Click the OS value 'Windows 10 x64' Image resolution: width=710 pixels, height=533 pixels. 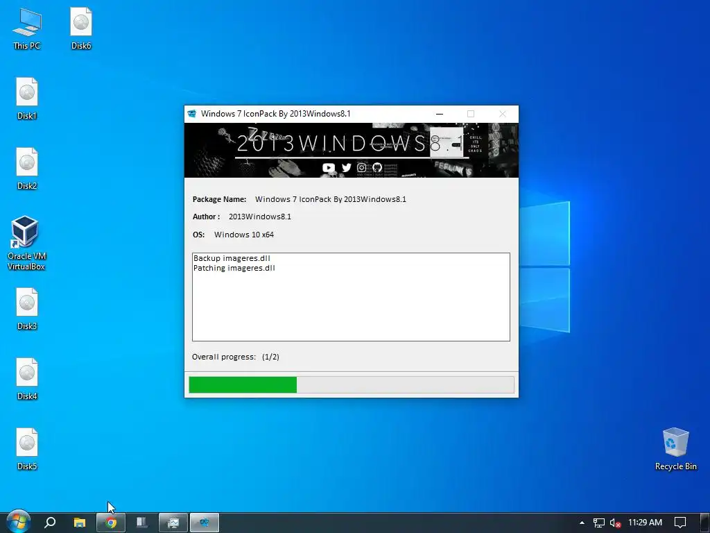(x=244, y=235)
